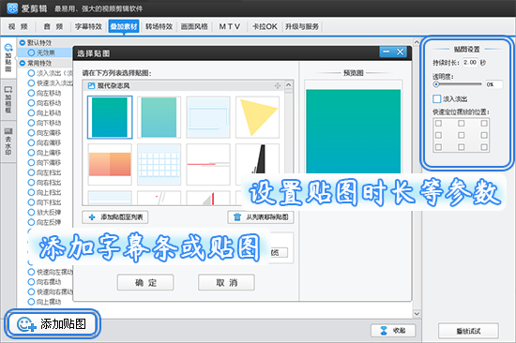Switch to the MTV tab
Screen dimensions: 516x343
pyautogui.click(x=229, y=26)
